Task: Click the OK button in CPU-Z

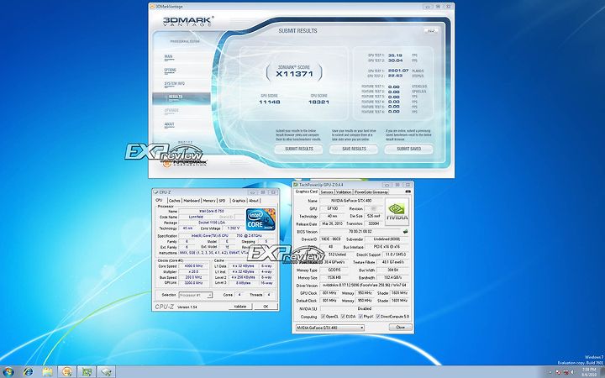Action: (x=266, y=307)
